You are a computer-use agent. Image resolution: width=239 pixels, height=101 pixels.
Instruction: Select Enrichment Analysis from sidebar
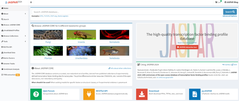click(x=14, y=69)
